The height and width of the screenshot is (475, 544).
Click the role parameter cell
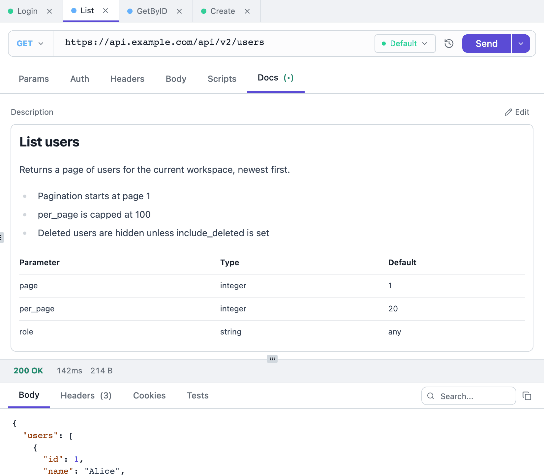26,332
